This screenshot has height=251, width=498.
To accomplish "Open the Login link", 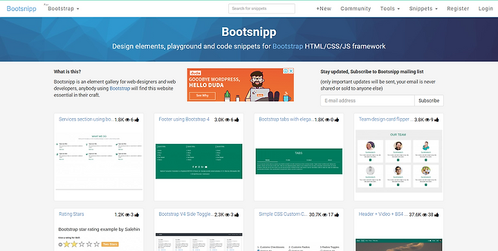I will pos(486,8).
